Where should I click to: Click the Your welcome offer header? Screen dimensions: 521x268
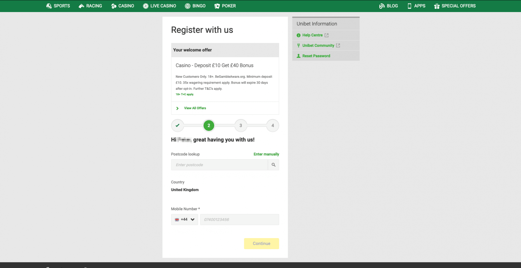click(x=225, y=50)
